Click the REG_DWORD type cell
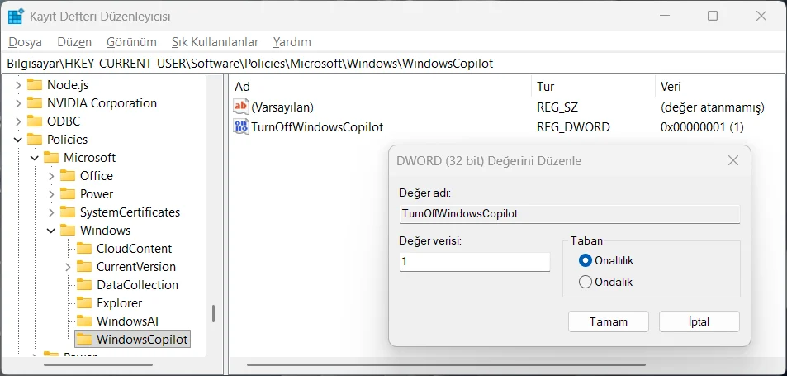 573,127
